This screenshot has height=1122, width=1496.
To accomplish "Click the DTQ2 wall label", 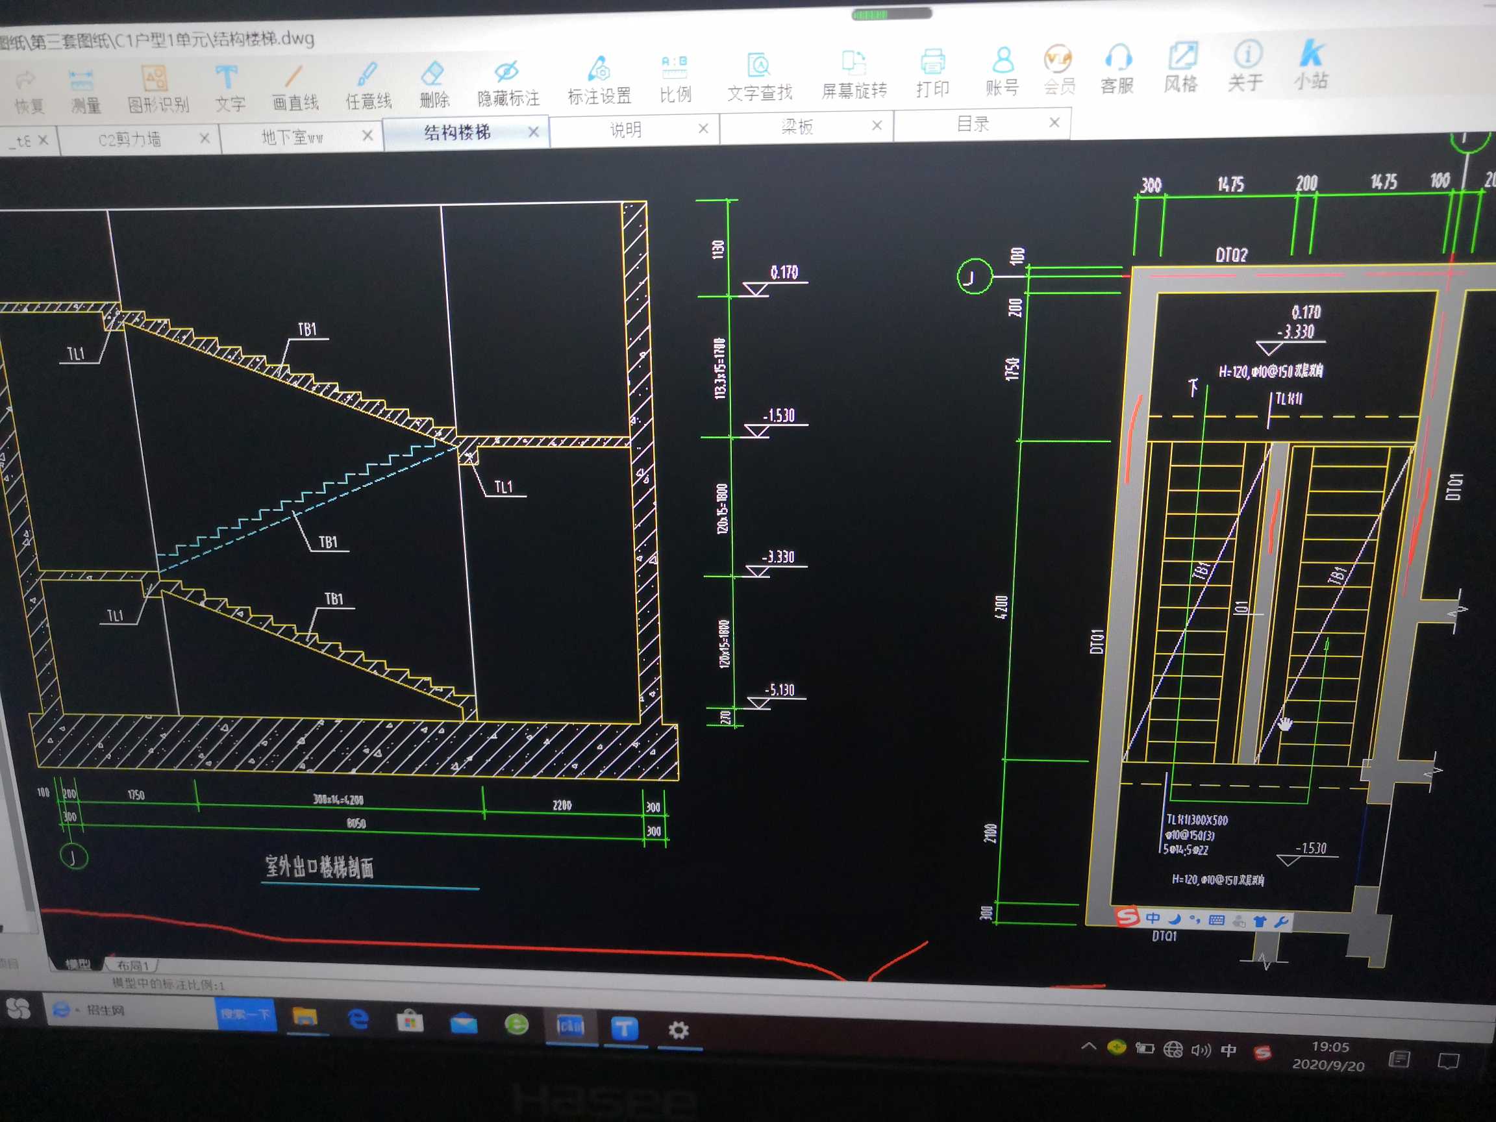I will point(1232,255).
